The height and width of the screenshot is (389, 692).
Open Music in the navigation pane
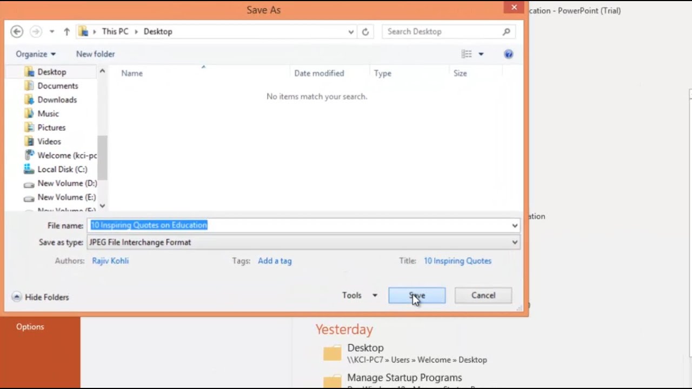(x=48, y=114)
